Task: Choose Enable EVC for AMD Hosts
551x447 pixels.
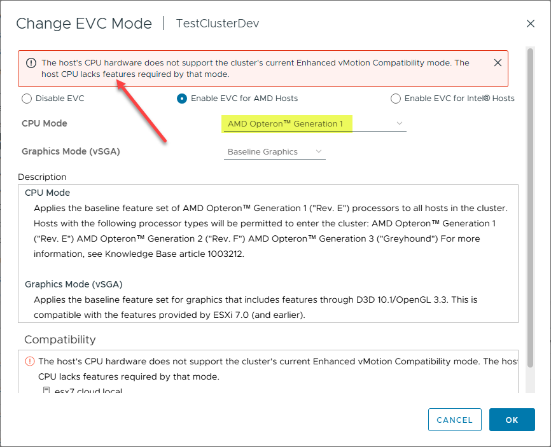Action: coord(182,99)
